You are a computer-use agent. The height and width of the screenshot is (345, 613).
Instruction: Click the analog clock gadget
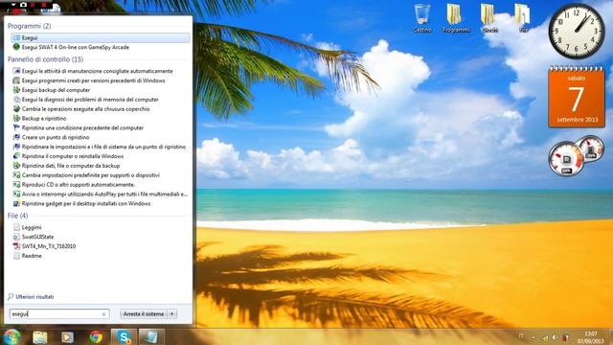click(577, 31)
